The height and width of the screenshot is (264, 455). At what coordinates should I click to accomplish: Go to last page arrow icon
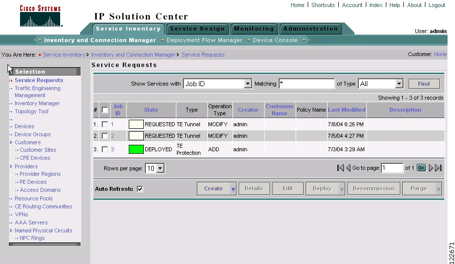pyautogui.click(x=438, y=168)
